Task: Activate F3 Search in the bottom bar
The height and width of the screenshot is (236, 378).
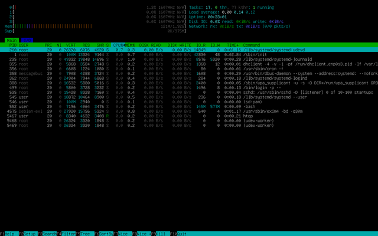Action: (x=47, y=234)
